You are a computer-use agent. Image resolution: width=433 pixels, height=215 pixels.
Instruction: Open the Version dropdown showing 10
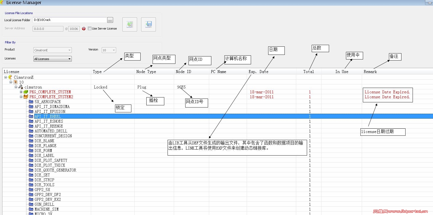coord(109,50)
